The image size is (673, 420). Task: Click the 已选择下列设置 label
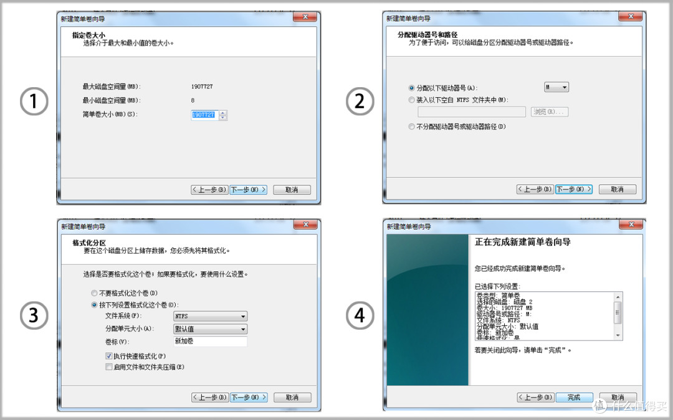[x=497, y=286]
